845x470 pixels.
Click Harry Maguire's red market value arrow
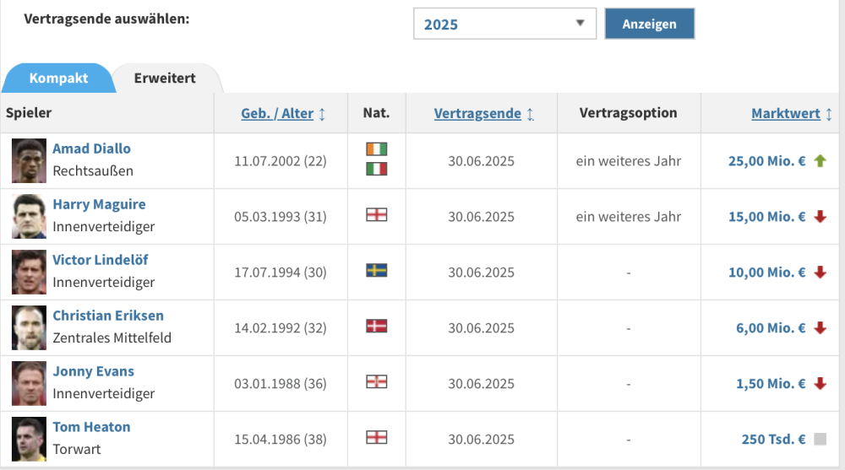pos(820,216)
